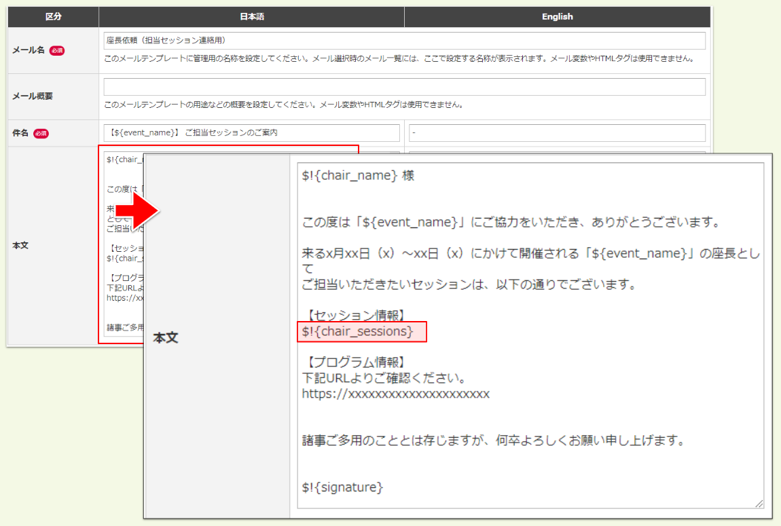Viewport: 781px width, 526px height.
Task: Place cursor on the $!{signature} line
Action: (343, 487)
